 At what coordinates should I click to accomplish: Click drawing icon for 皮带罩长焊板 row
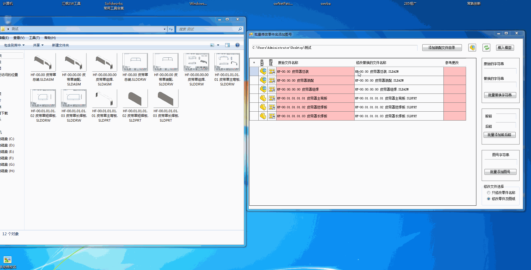[x=272, y=116]
